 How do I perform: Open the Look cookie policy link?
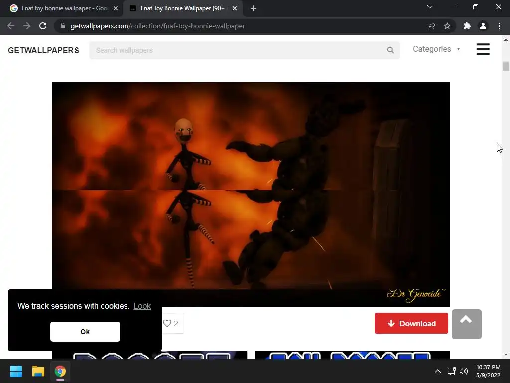point(142,306)
